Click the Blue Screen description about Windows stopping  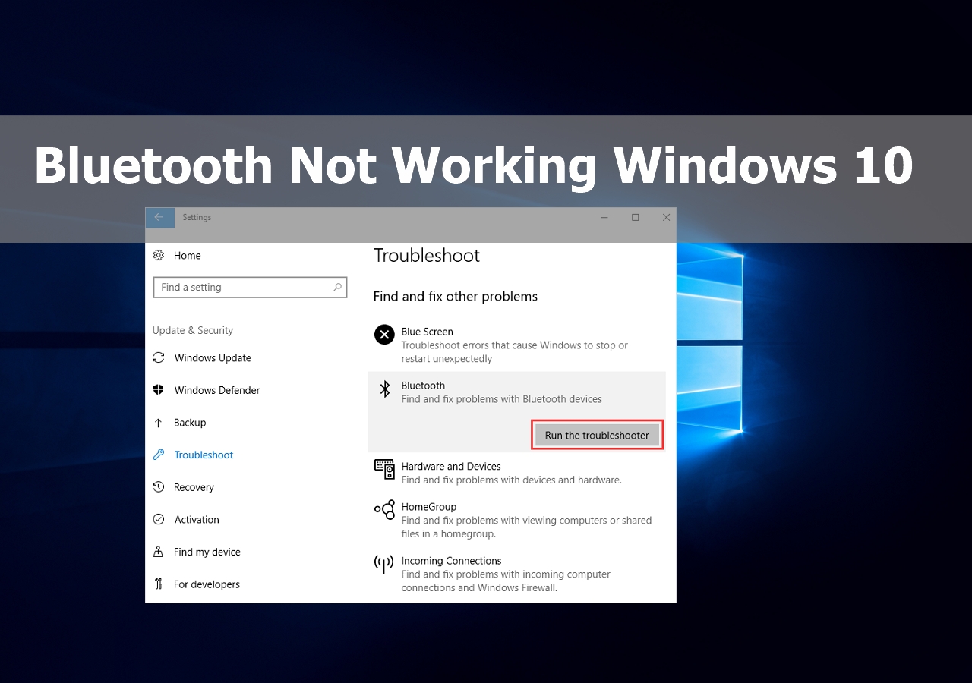coord(515,352)
